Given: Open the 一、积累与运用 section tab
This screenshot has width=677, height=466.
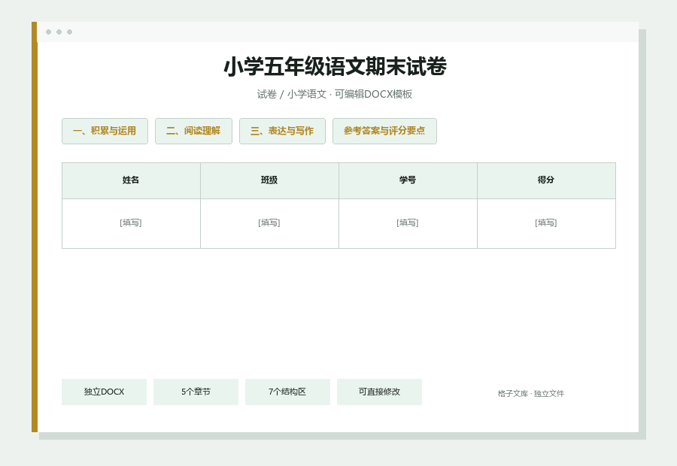Looking at the screenshot, I should (105, 132).
